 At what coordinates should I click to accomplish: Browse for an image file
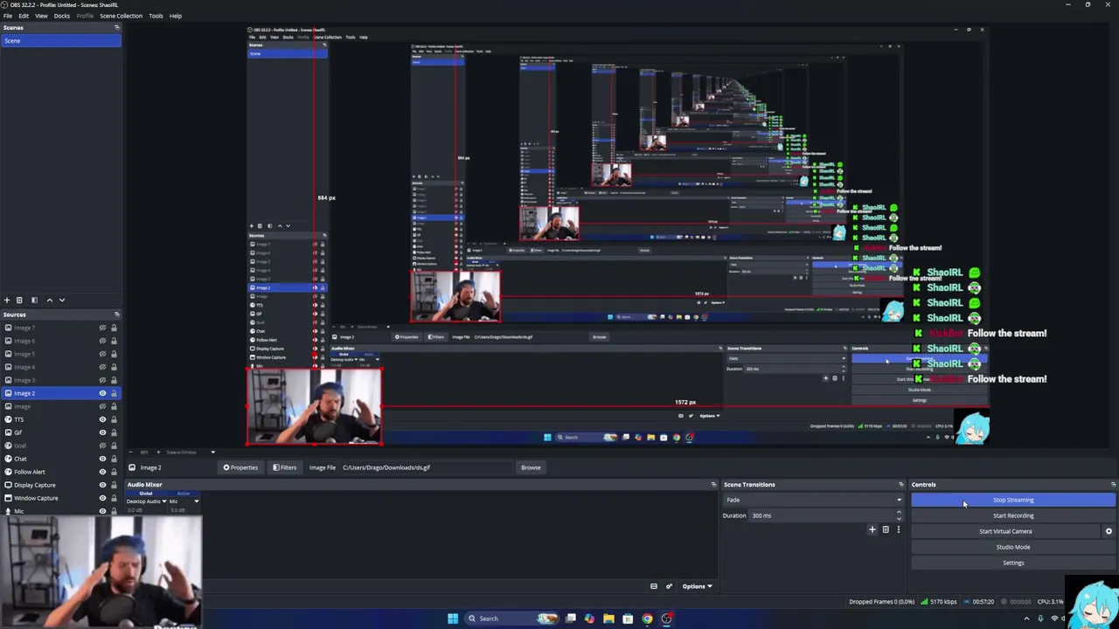tap(531, 467)
